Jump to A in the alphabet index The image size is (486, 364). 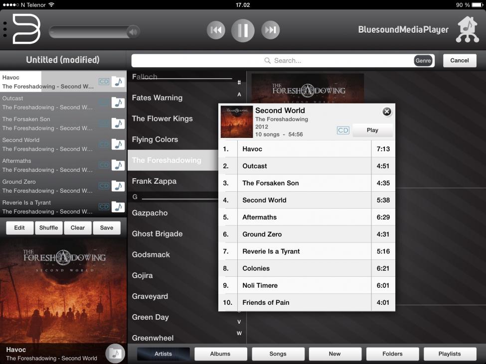pos(239,95)
